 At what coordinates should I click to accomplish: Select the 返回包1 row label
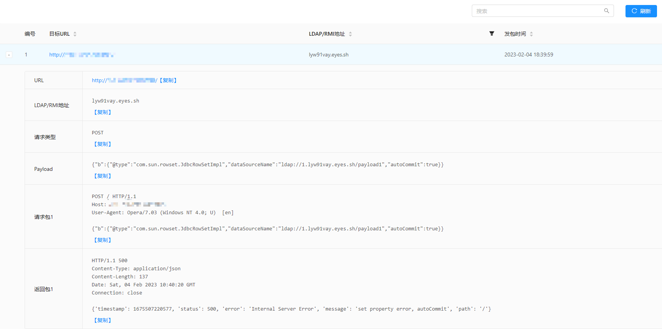click(x=44, y=289)
